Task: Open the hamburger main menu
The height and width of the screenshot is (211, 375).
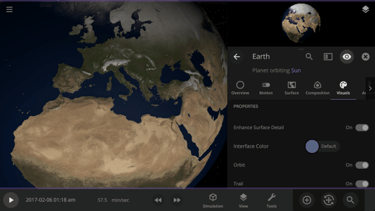Action: coord(9,9)
